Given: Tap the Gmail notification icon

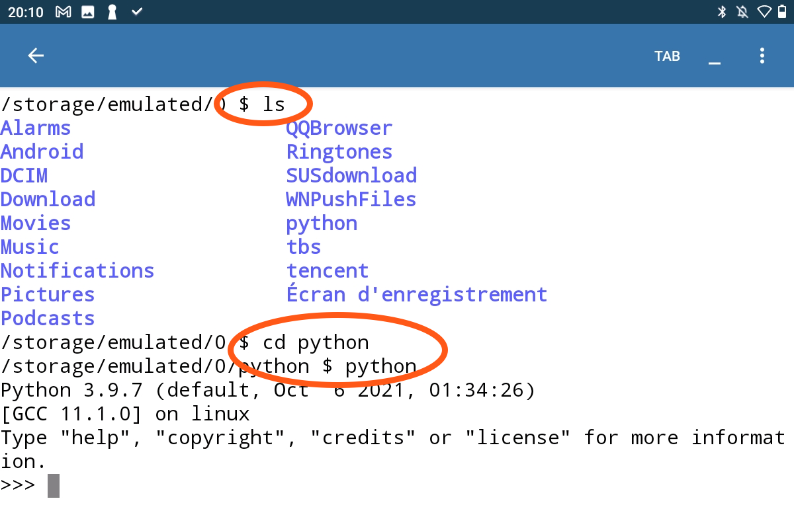Looking at the screenshot, I should (x=64, y=12).
